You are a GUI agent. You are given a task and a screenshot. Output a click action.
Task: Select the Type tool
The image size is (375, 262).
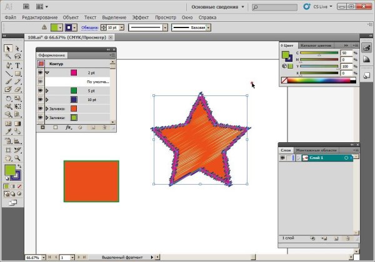[17, 65]
